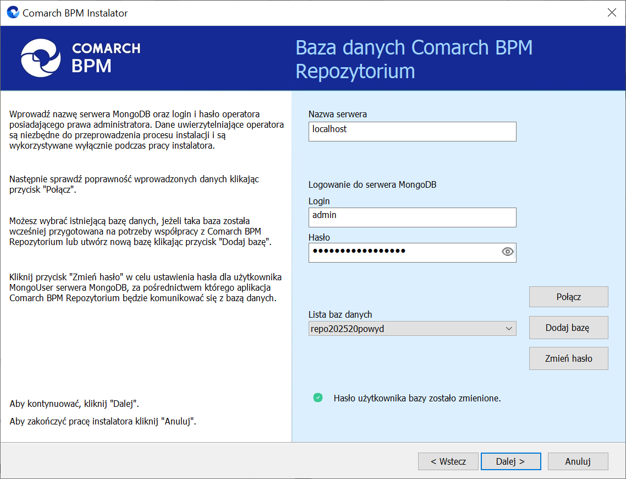
Task: Cancel installation with the Anuluj button
Action: tap(578, 461)
